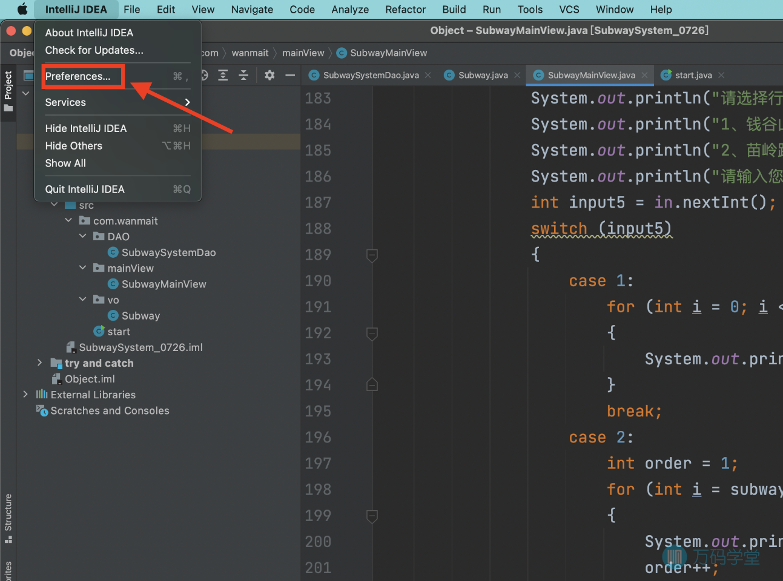
Task: Click on switch (input5) statement
Action: tap(601, 228)
